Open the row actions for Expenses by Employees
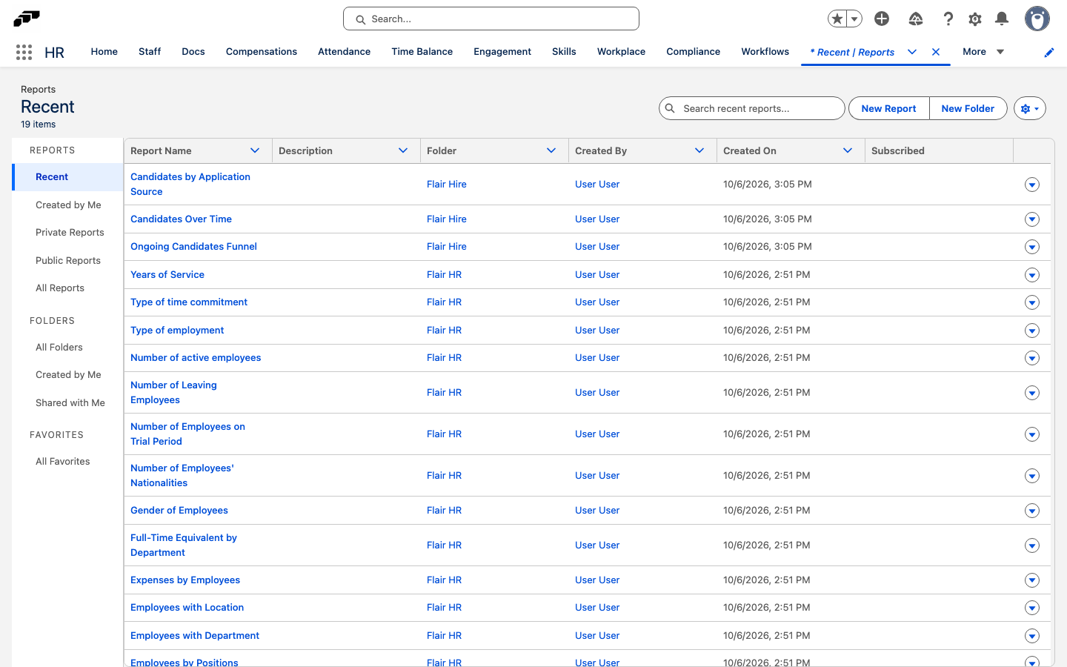Screen dimensions: 1067x667 tap(1032, 580)
